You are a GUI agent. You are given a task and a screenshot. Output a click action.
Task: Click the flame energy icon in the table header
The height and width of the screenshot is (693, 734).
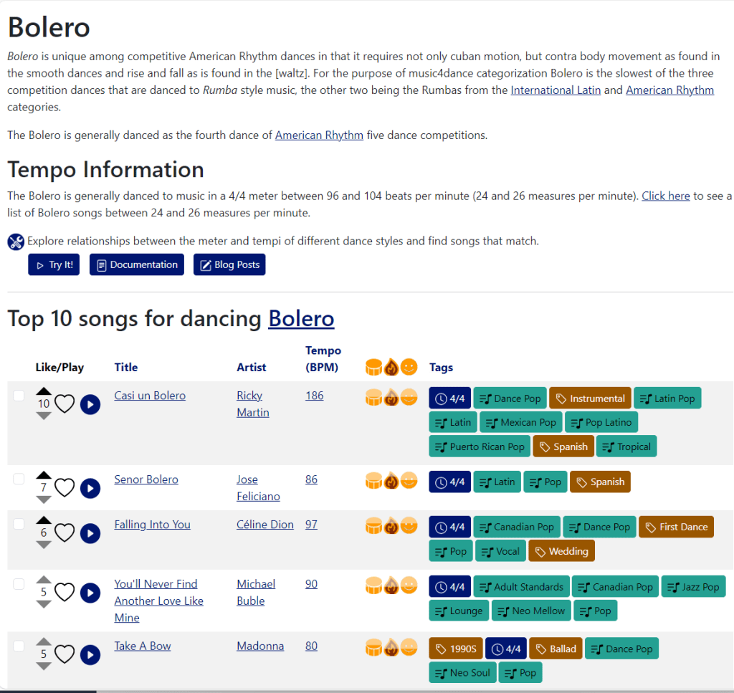click(x=391, y=366)
